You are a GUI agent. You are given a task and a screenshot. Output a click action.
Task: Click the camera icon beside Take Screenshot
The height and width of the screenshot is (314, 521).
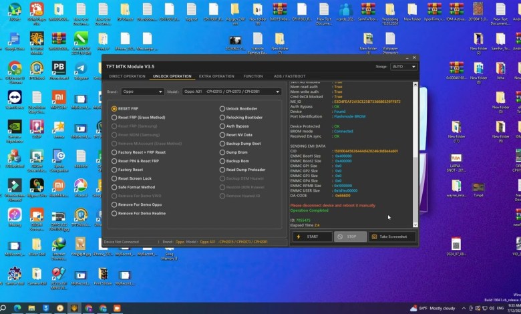(373, 237)
